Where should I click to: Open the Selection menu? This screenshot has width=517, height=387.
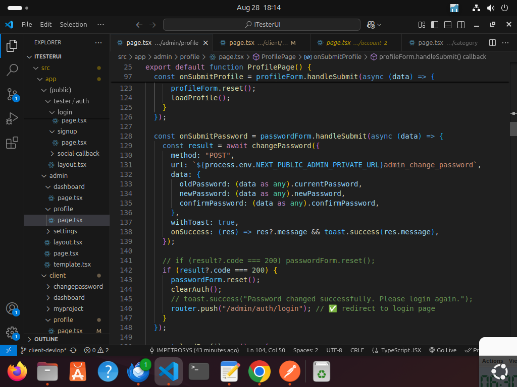(73, 24)
